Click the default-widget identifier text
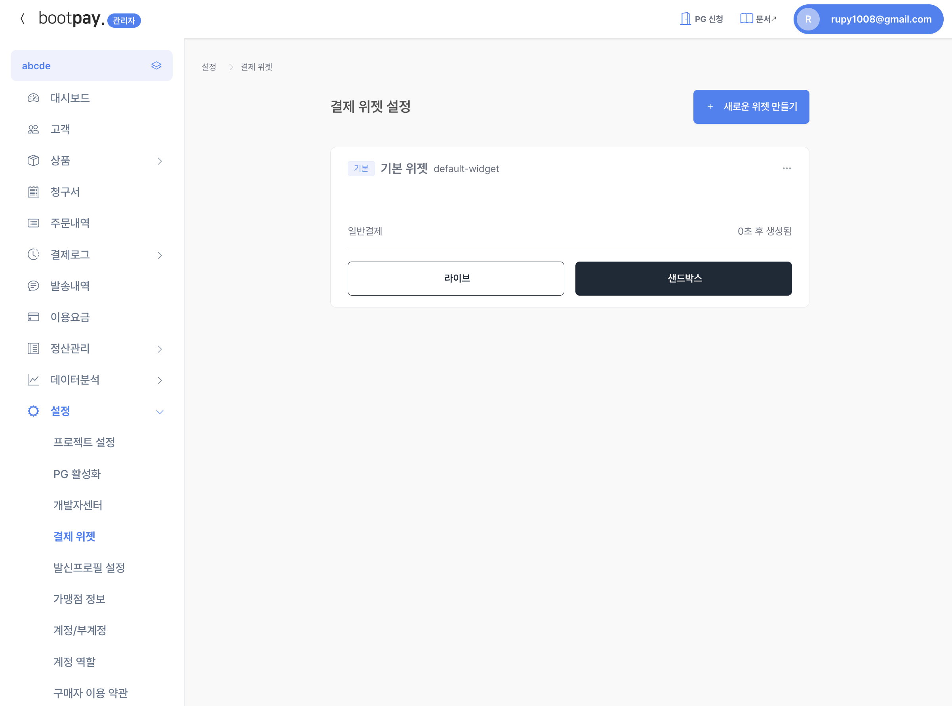 [466, 169]
